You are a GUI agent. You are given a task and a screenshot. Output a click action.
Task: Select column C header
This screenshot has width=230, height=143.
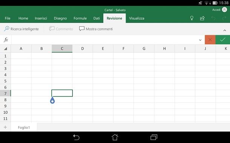(62, 48)
